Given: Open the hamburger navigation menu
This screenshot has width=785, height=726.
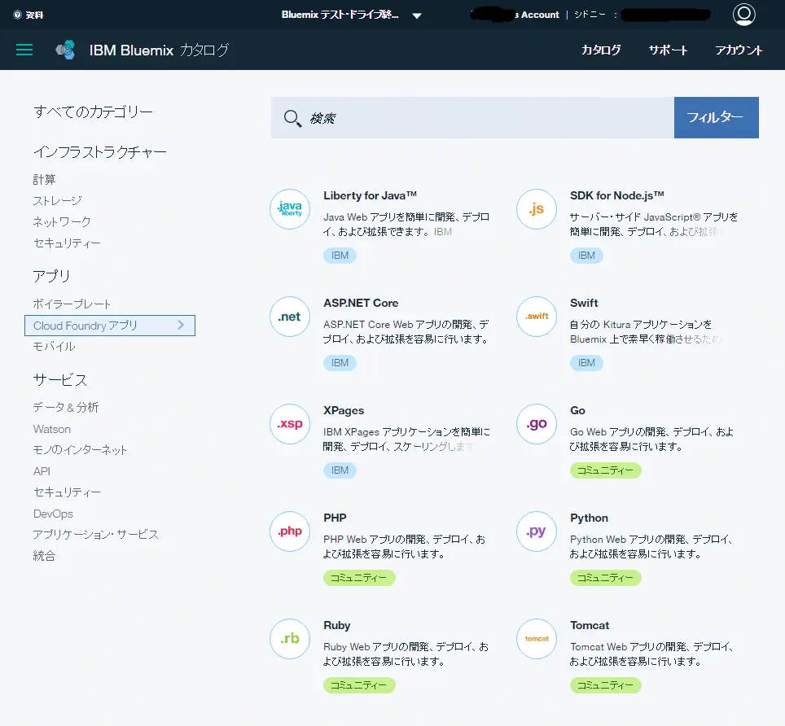Looking at the screenshot, I should [x=24, y=50].
